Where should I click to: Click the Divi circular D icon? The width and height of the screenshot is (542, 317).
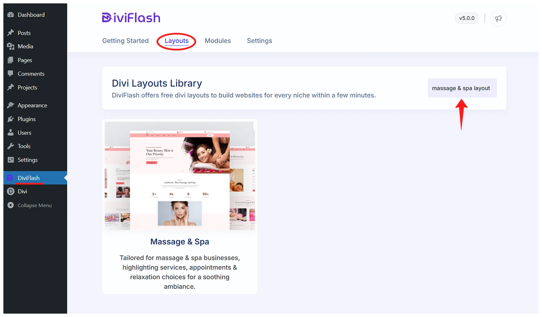pos(11,191)
